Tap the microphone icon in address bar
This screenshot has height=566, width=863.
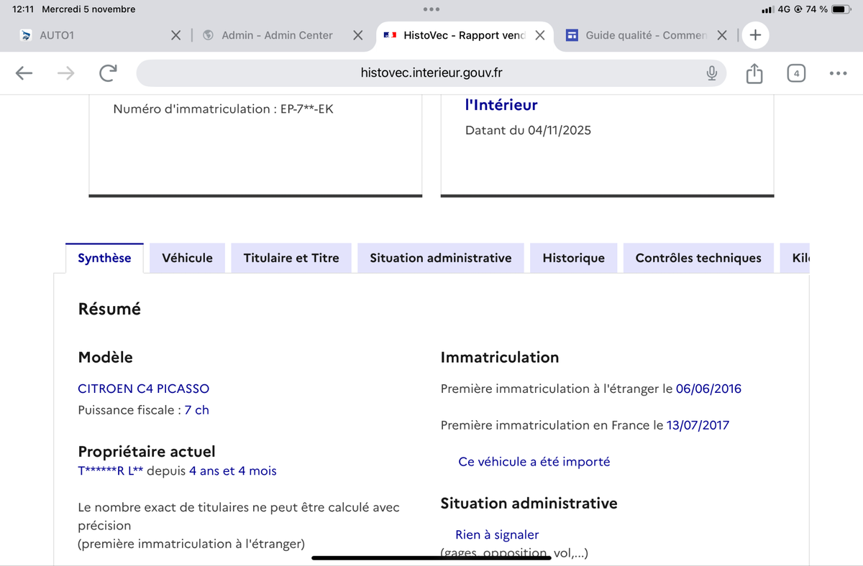(x=711, y=73)
